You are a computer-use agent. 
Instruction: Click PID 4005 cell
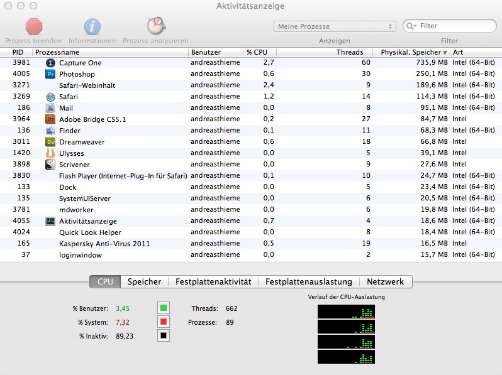pyautogui.click(x=21, y=74)
